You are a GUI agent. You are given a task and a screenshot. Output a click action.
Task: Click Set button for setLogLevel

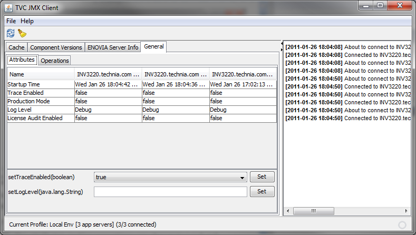(262, 192)
